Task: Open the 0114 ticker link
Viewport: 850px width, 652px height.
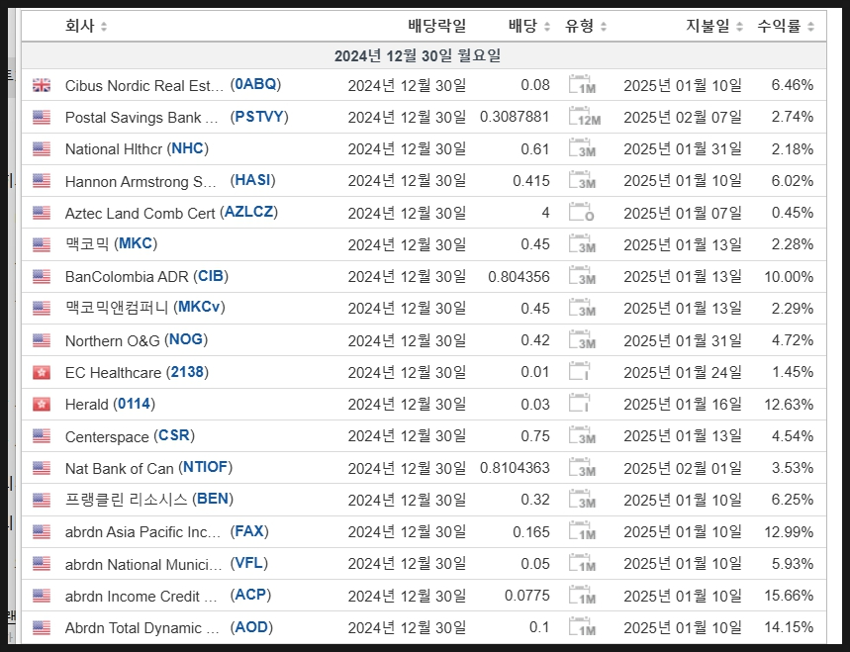Action: pyautogui.click(x=134, y=404)
